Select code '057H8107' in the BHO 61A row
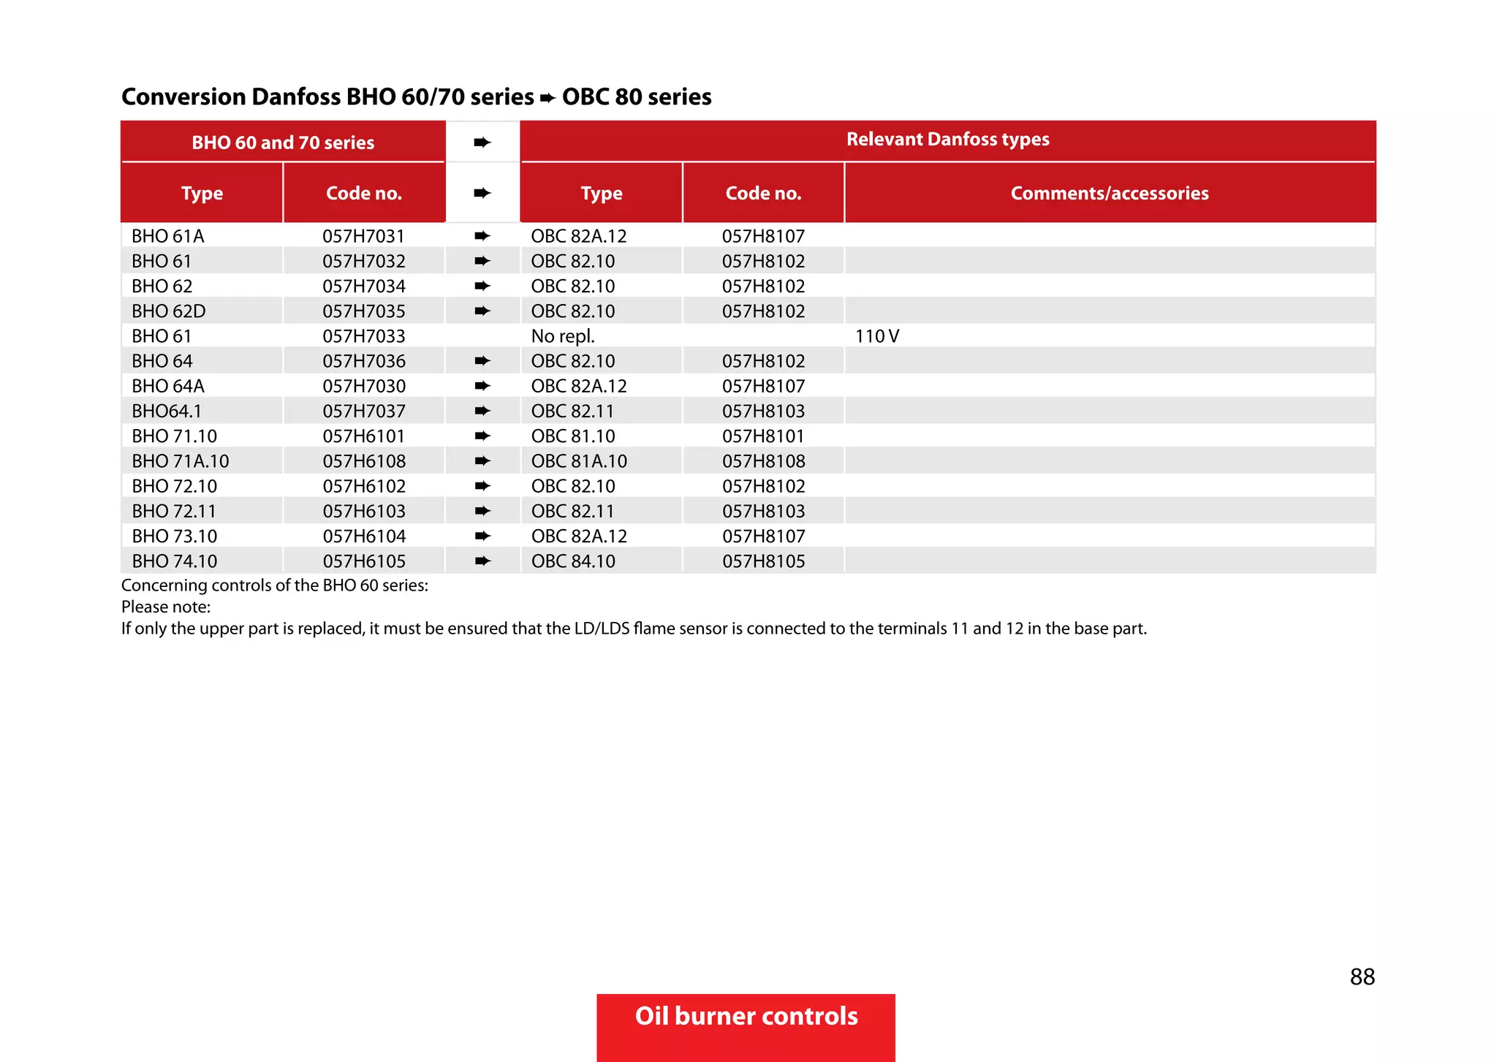Screen dimensions: 1497x1062 (763, 236)
